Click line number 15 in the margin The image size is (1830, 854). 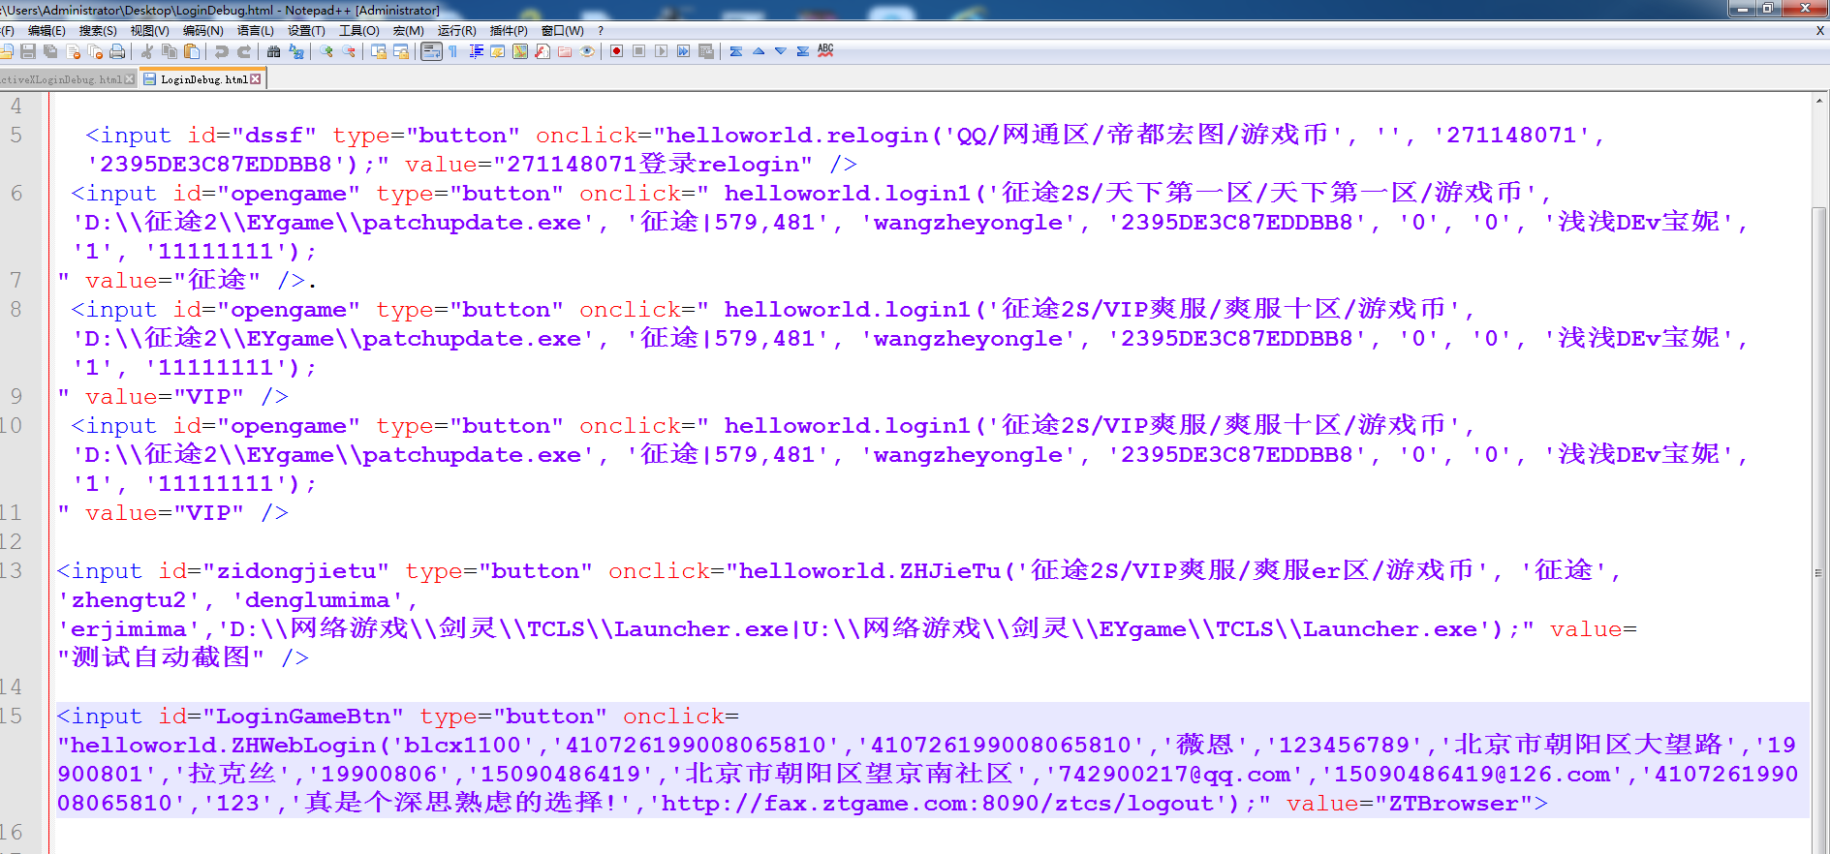(12, 716)
